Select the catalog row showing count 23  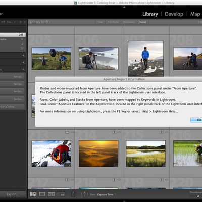point(13,48)
